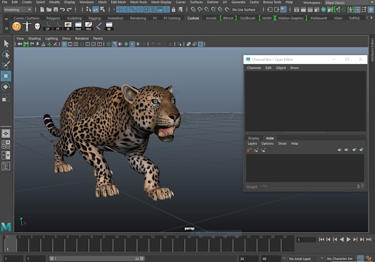Undo the last action
Image resolution: width=375 pixels, height=262 pixels.
click(x=62, y=9)
